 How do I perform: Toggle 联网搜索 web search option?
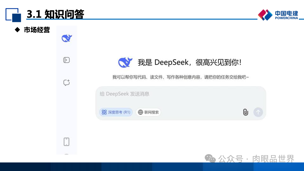coord(148,112)
